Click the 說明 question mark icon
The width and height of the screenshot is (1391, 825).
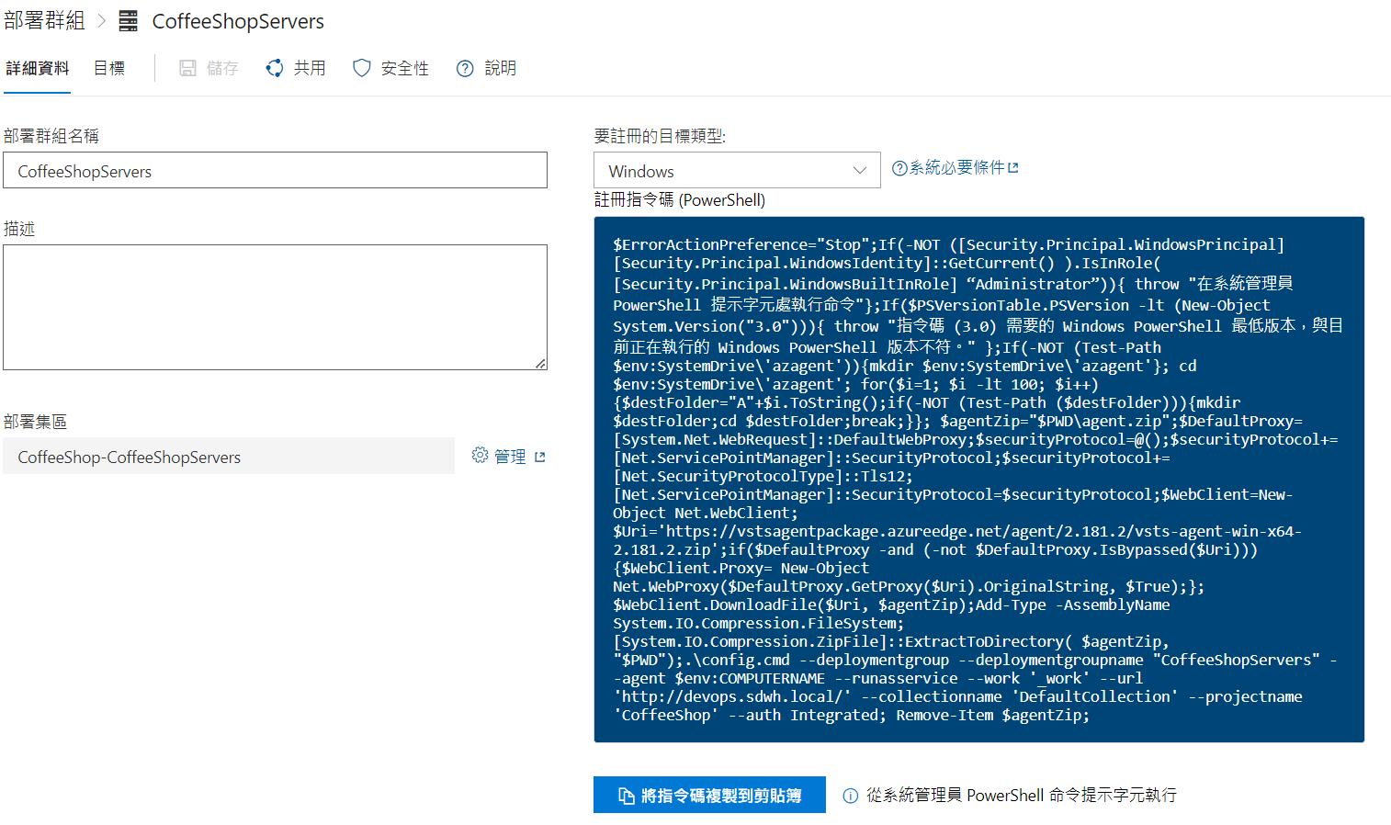click(465, 68)
